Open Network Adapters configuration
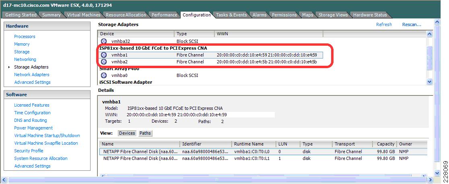The width and height of the screenshot is (449, 184). (31, 75)
